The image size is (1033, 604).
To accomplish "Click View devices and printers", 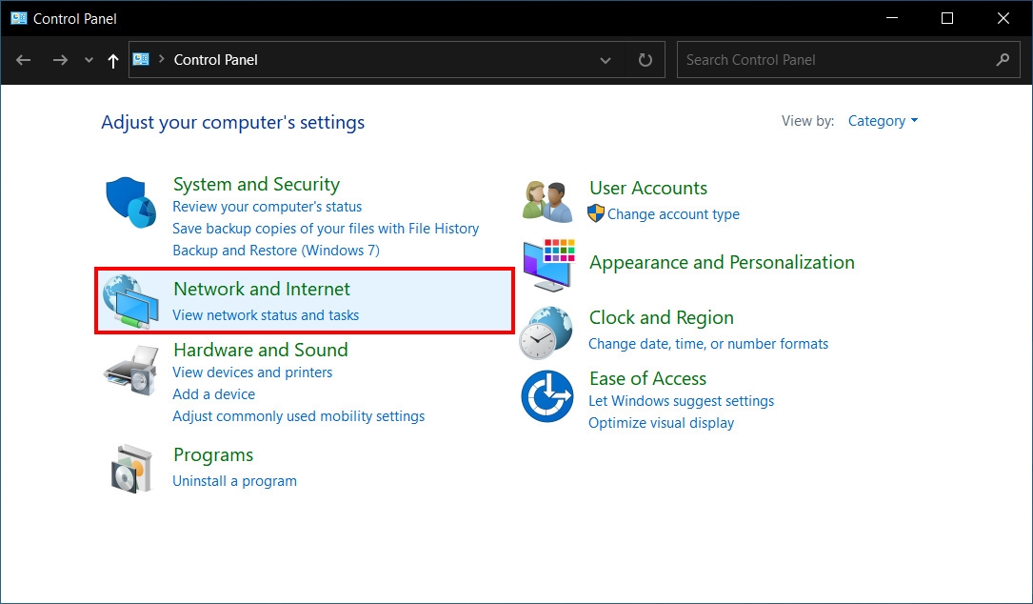I will [252, 372].
